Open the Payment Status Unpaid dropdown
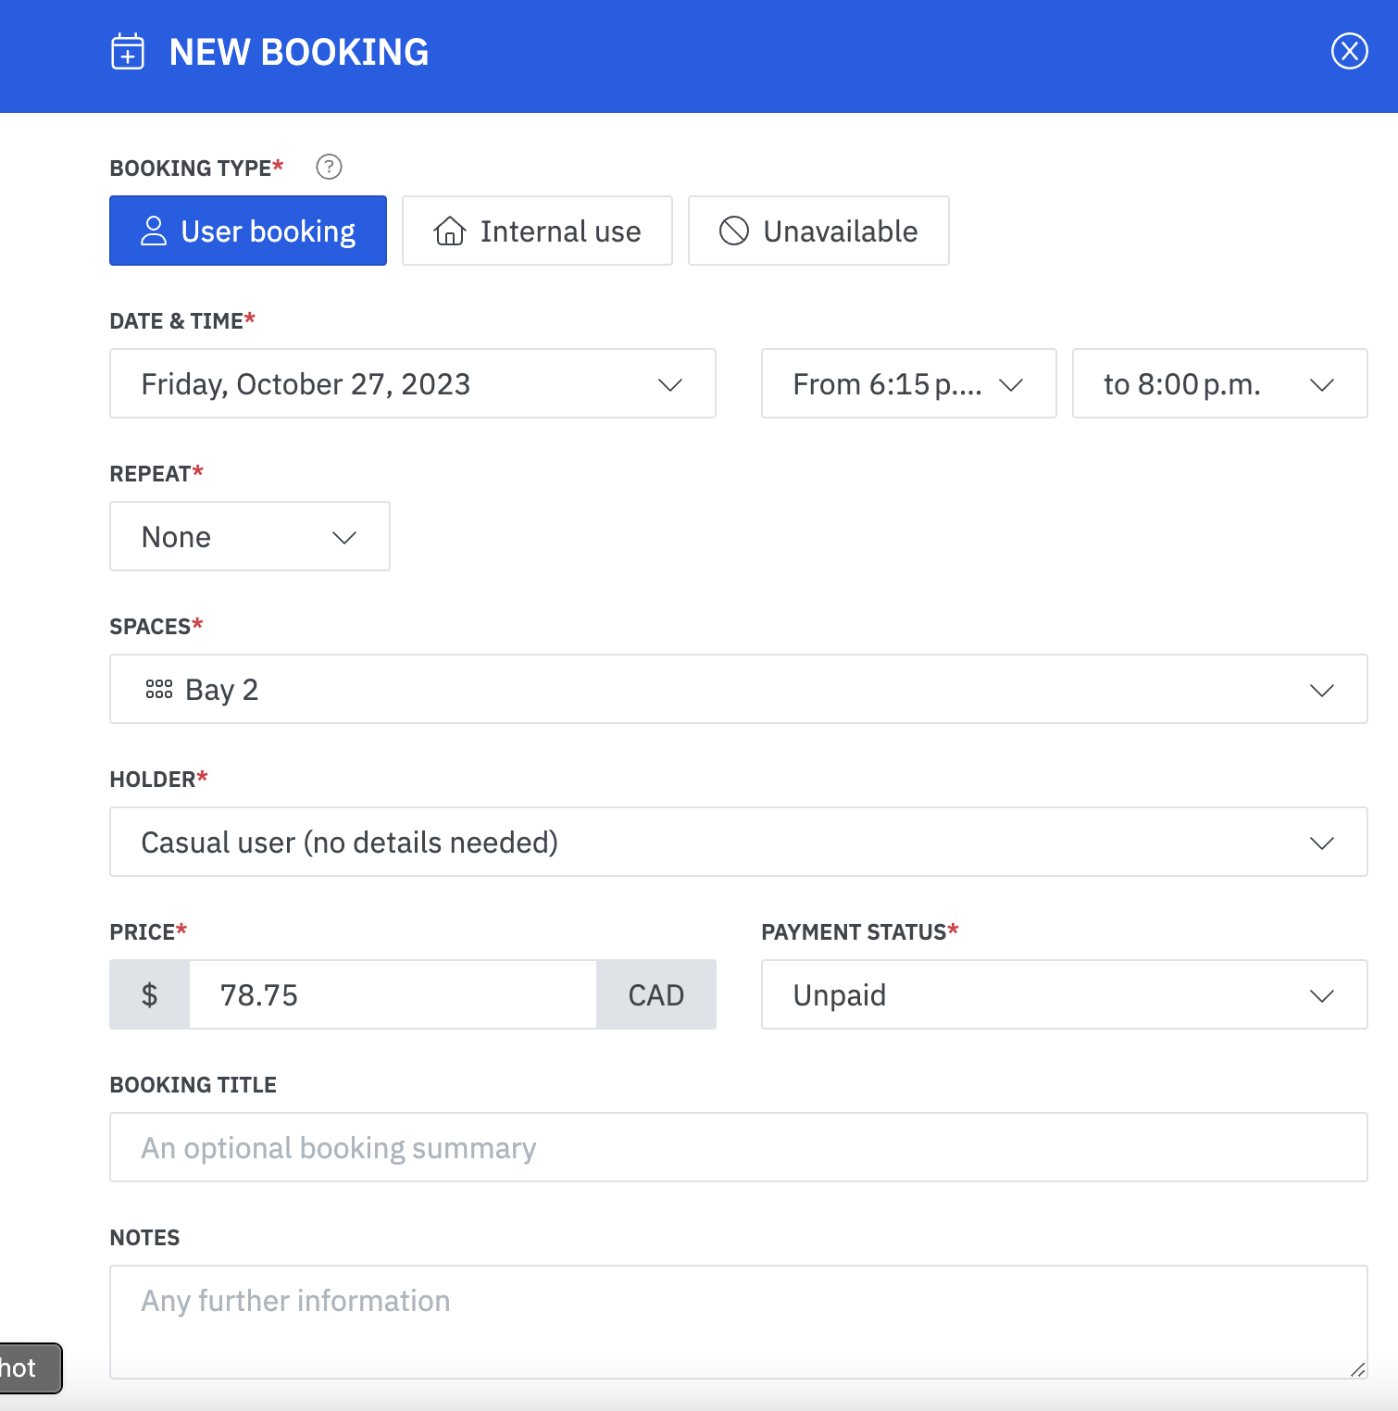Screen dimensions: 1398x1411 (x=1064, y=994)
